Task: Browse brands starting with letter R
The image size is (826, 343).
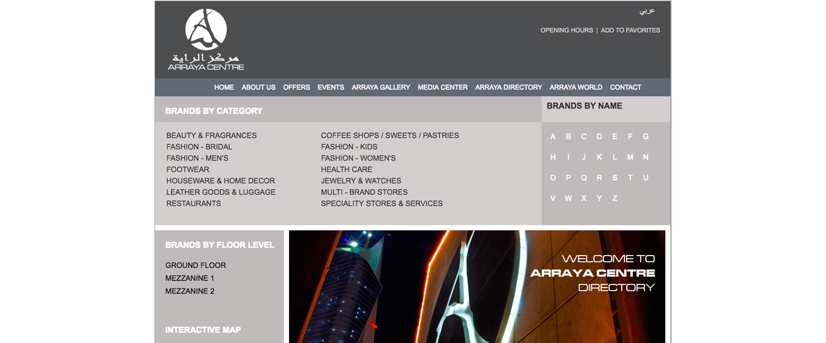Action: click(599, 178)
